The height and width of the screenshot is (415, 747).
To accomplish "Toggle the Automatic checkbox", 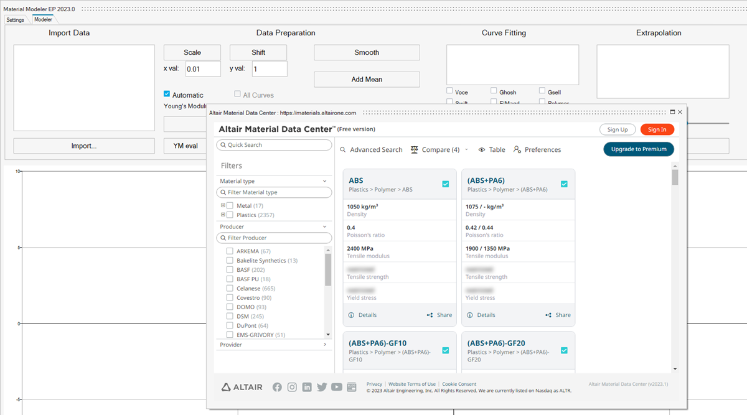I will pos(167,95).
